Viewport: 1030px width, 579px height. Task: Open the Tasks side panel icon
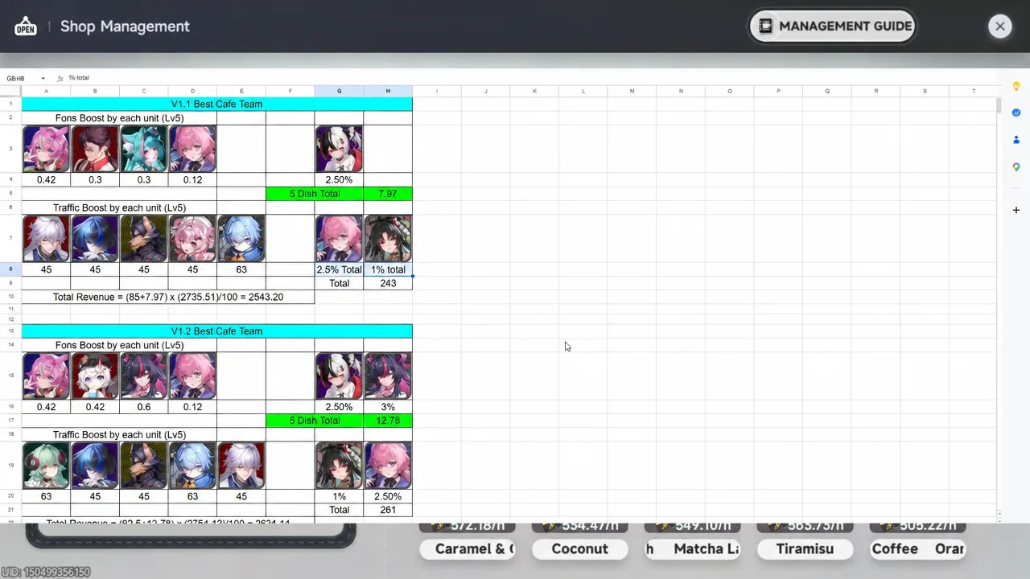pyautogui.click(x=1016, y=113)
